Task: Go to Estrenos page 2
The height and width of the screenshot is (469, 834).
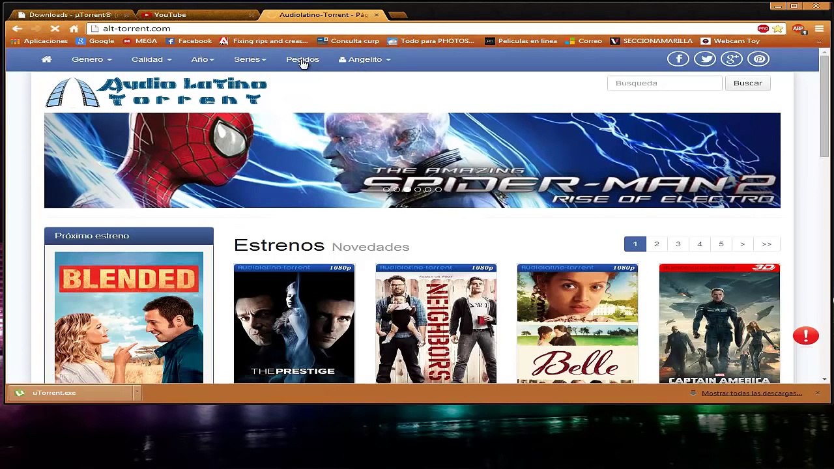Action: [657, 244]
